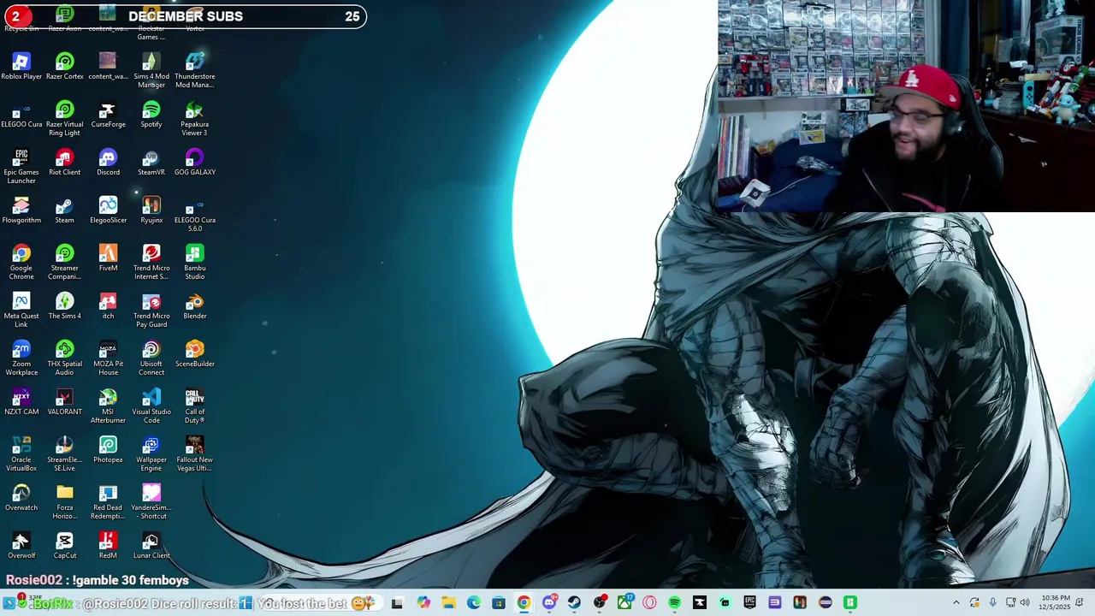1095x616 pixels.
Task: Open the Photopea desktop shortcut
Action: click(x=108, y=450)
